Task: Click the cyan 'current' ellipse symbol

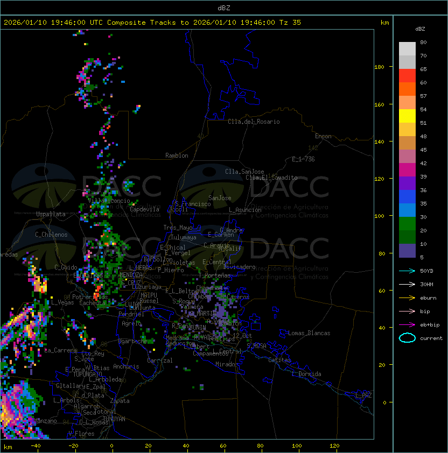Action: pyautogui.click(x=407, y=338)
